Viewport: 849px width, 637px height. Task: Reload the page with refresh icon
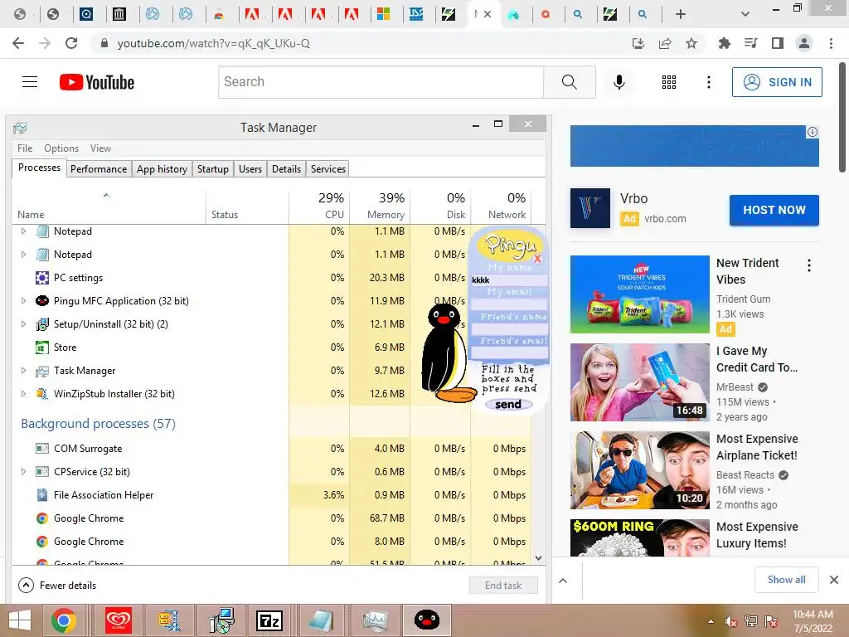[71, 43]
